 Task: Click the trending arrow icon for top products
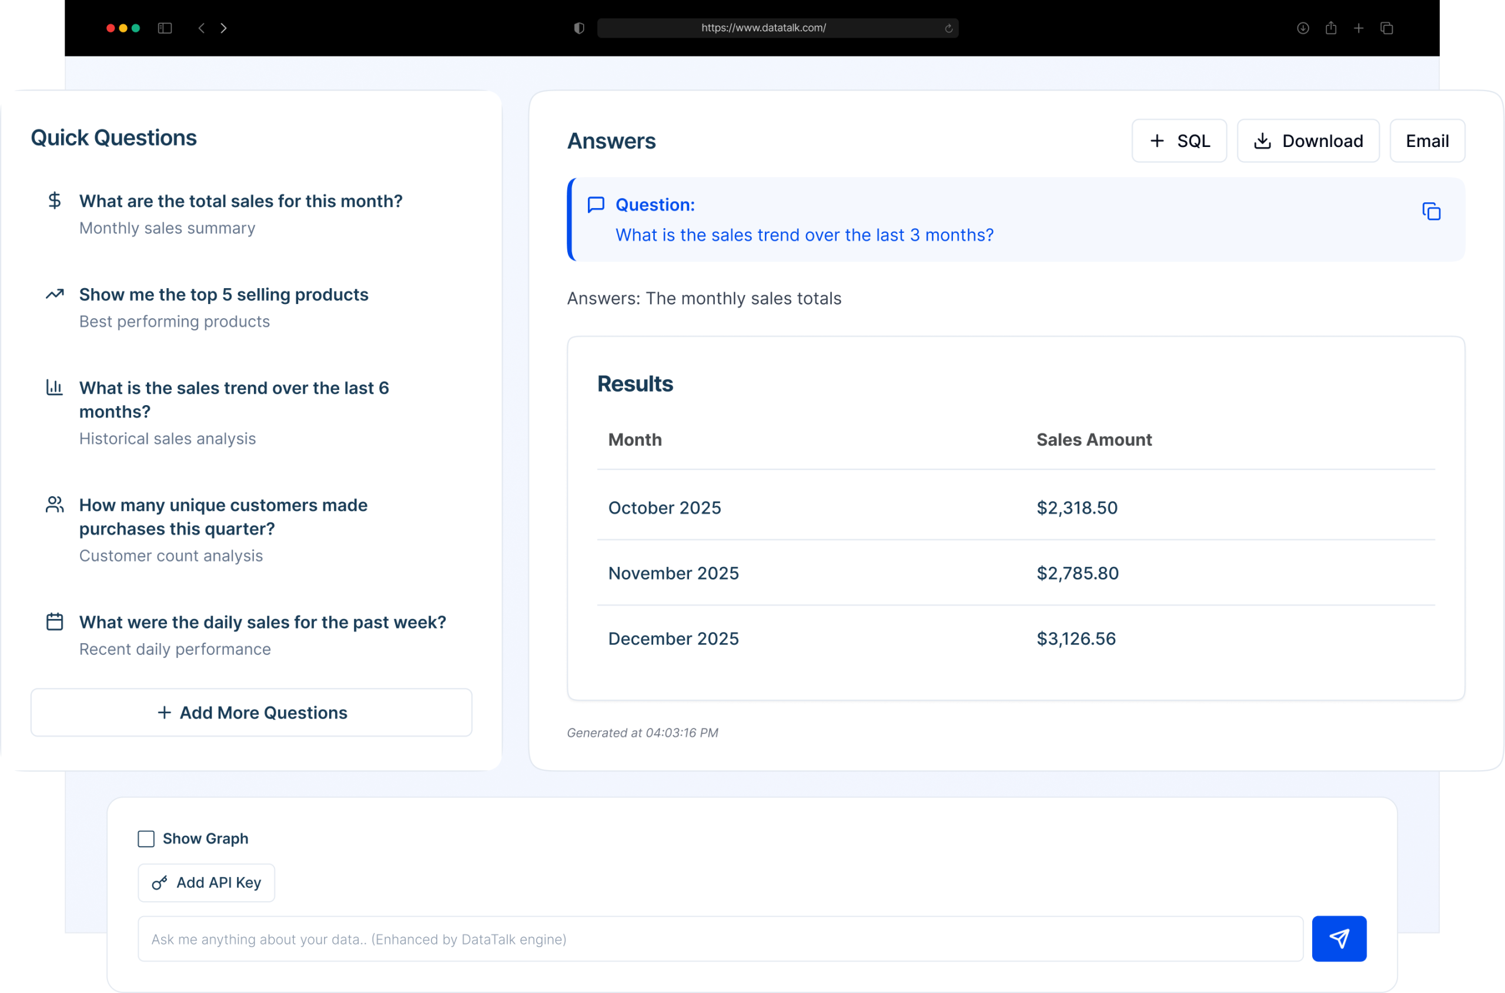pos(55,294)
